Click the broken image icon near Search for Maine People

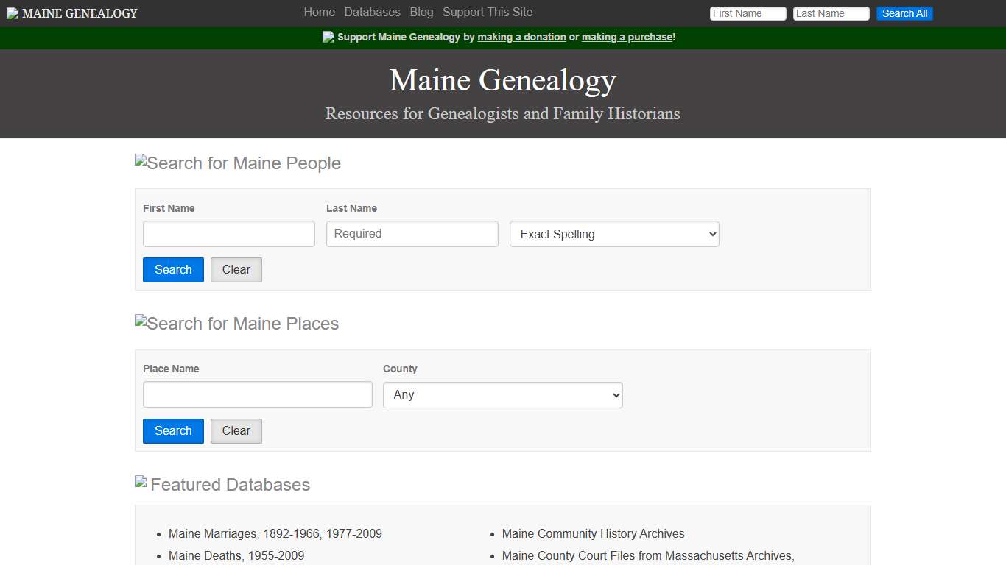pyautogui.click(x=140, y=163)
